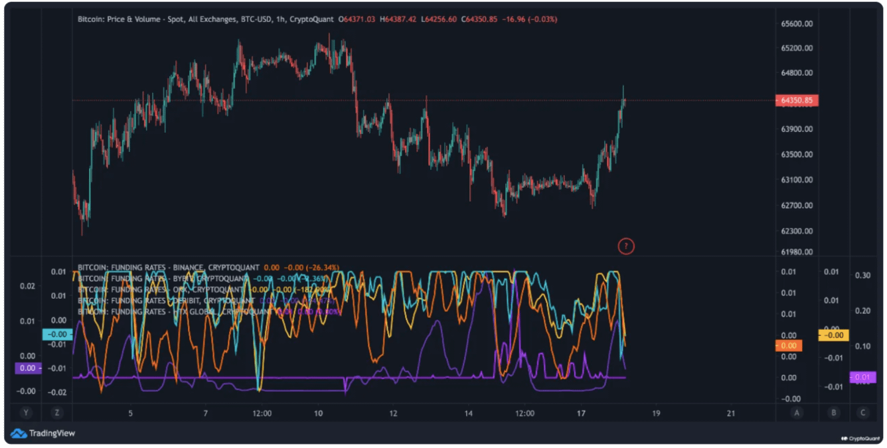Image resolution: width=887 pixels, height=448 pixels.
Task: Click the magenta 0.01 value tag
Action: pyautogui.click(x=863, y=377)
